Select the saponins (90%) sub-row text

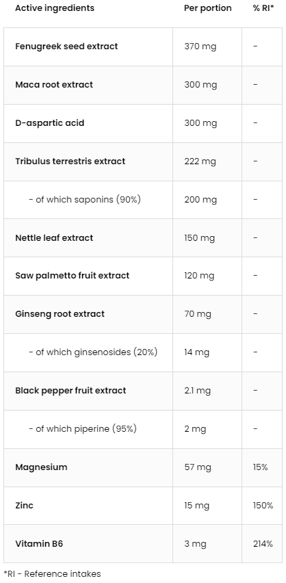coord(85,200)
